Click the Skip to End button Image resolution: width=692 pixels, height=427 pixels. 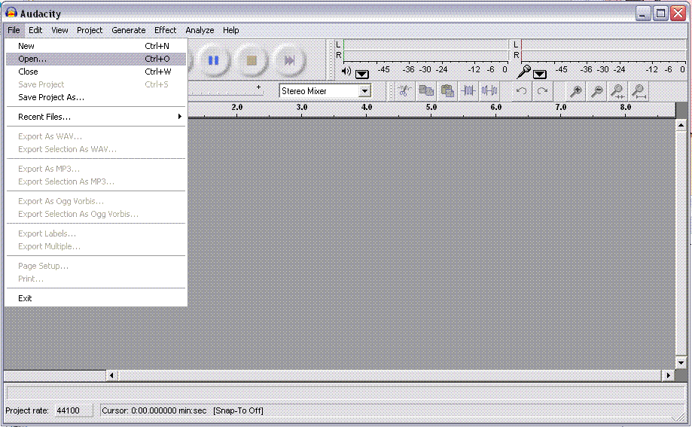click(x=288, y=60)
